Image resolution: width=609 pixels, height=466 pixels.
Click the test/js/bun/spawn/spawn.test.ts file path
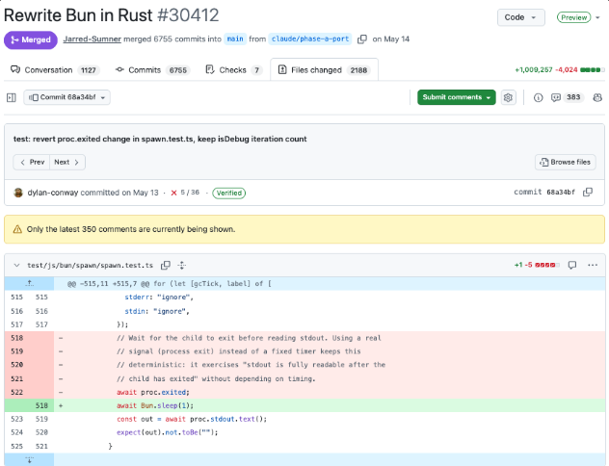tap(91, 266)
